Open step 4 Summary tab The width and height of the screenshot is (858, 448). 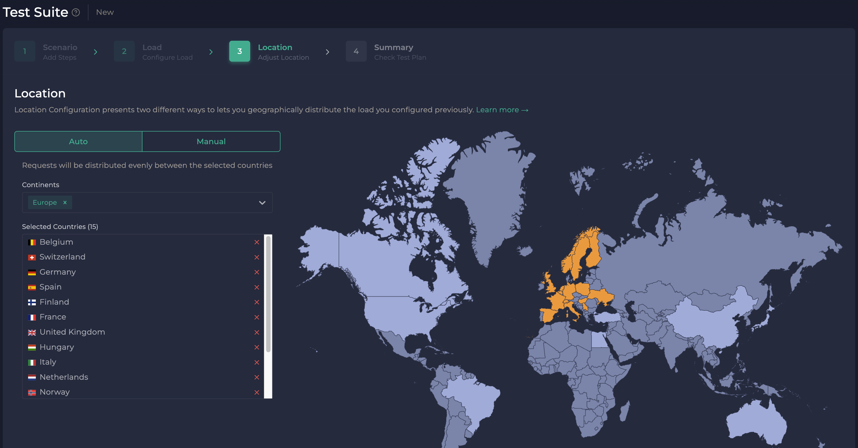(356, 51)
